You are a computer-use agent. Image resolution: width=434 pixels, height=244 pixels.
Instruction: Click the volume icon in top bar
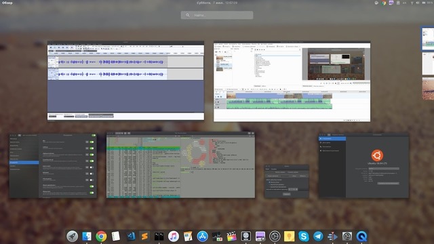point(418,3)
